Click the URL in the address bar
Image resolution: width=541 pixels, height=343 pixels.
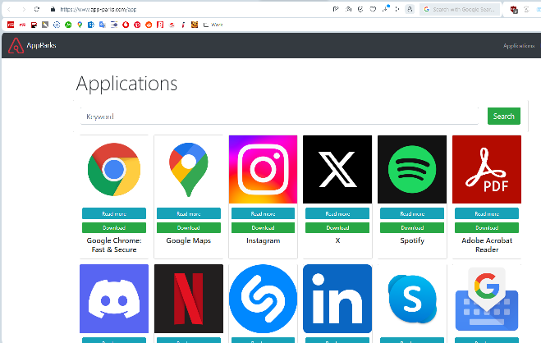pyautogui.click(x=99, y=9)
